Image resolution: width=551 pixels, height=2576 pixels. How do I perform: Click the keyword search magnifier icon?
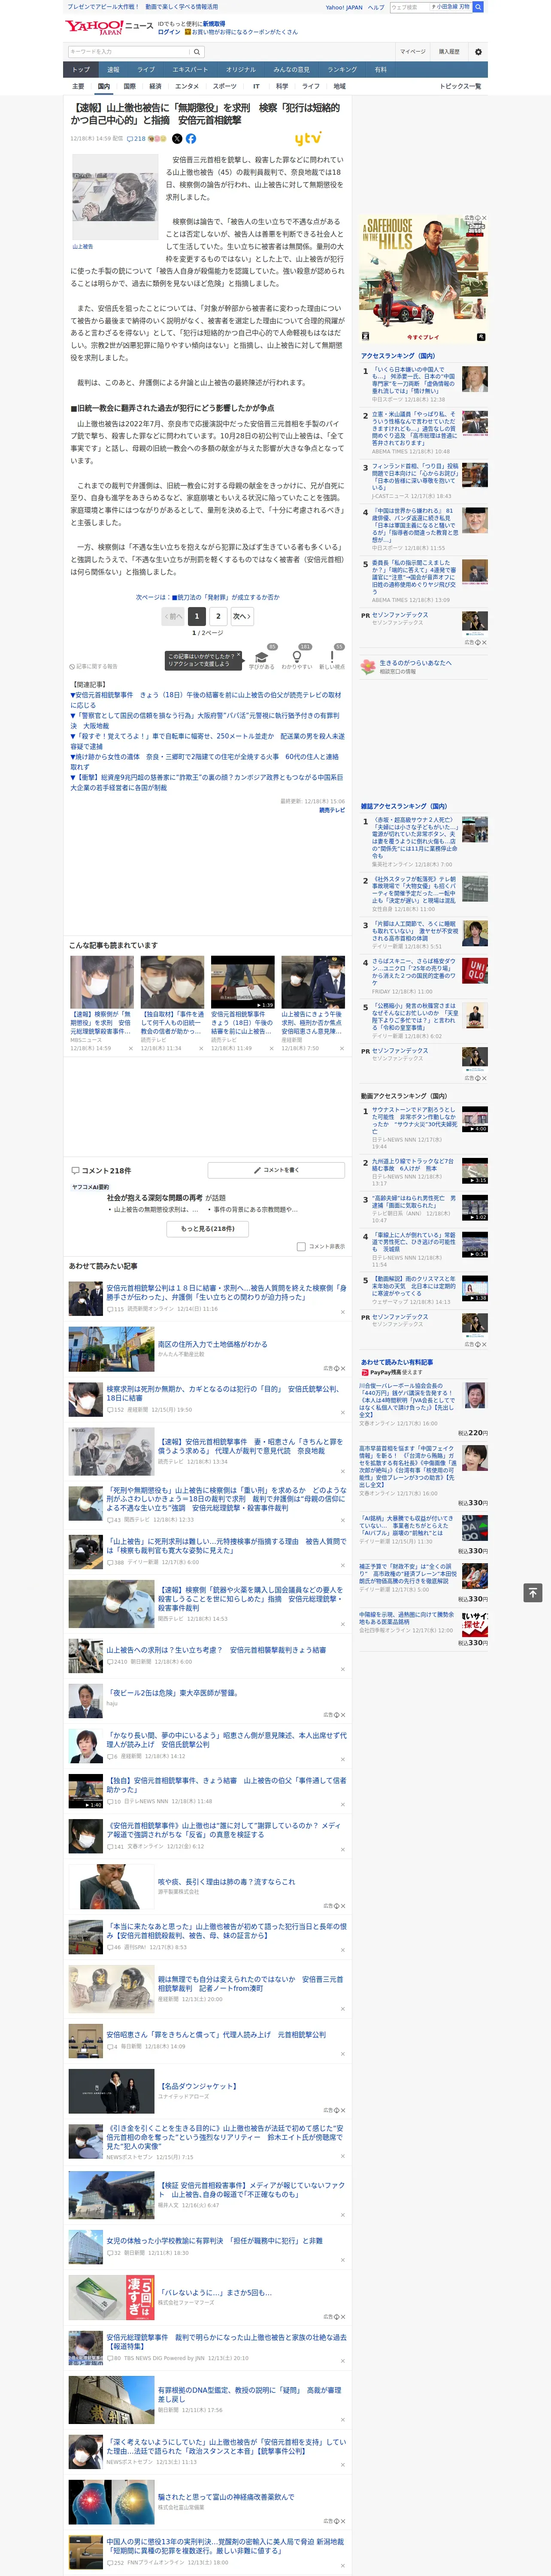[197, 52]
